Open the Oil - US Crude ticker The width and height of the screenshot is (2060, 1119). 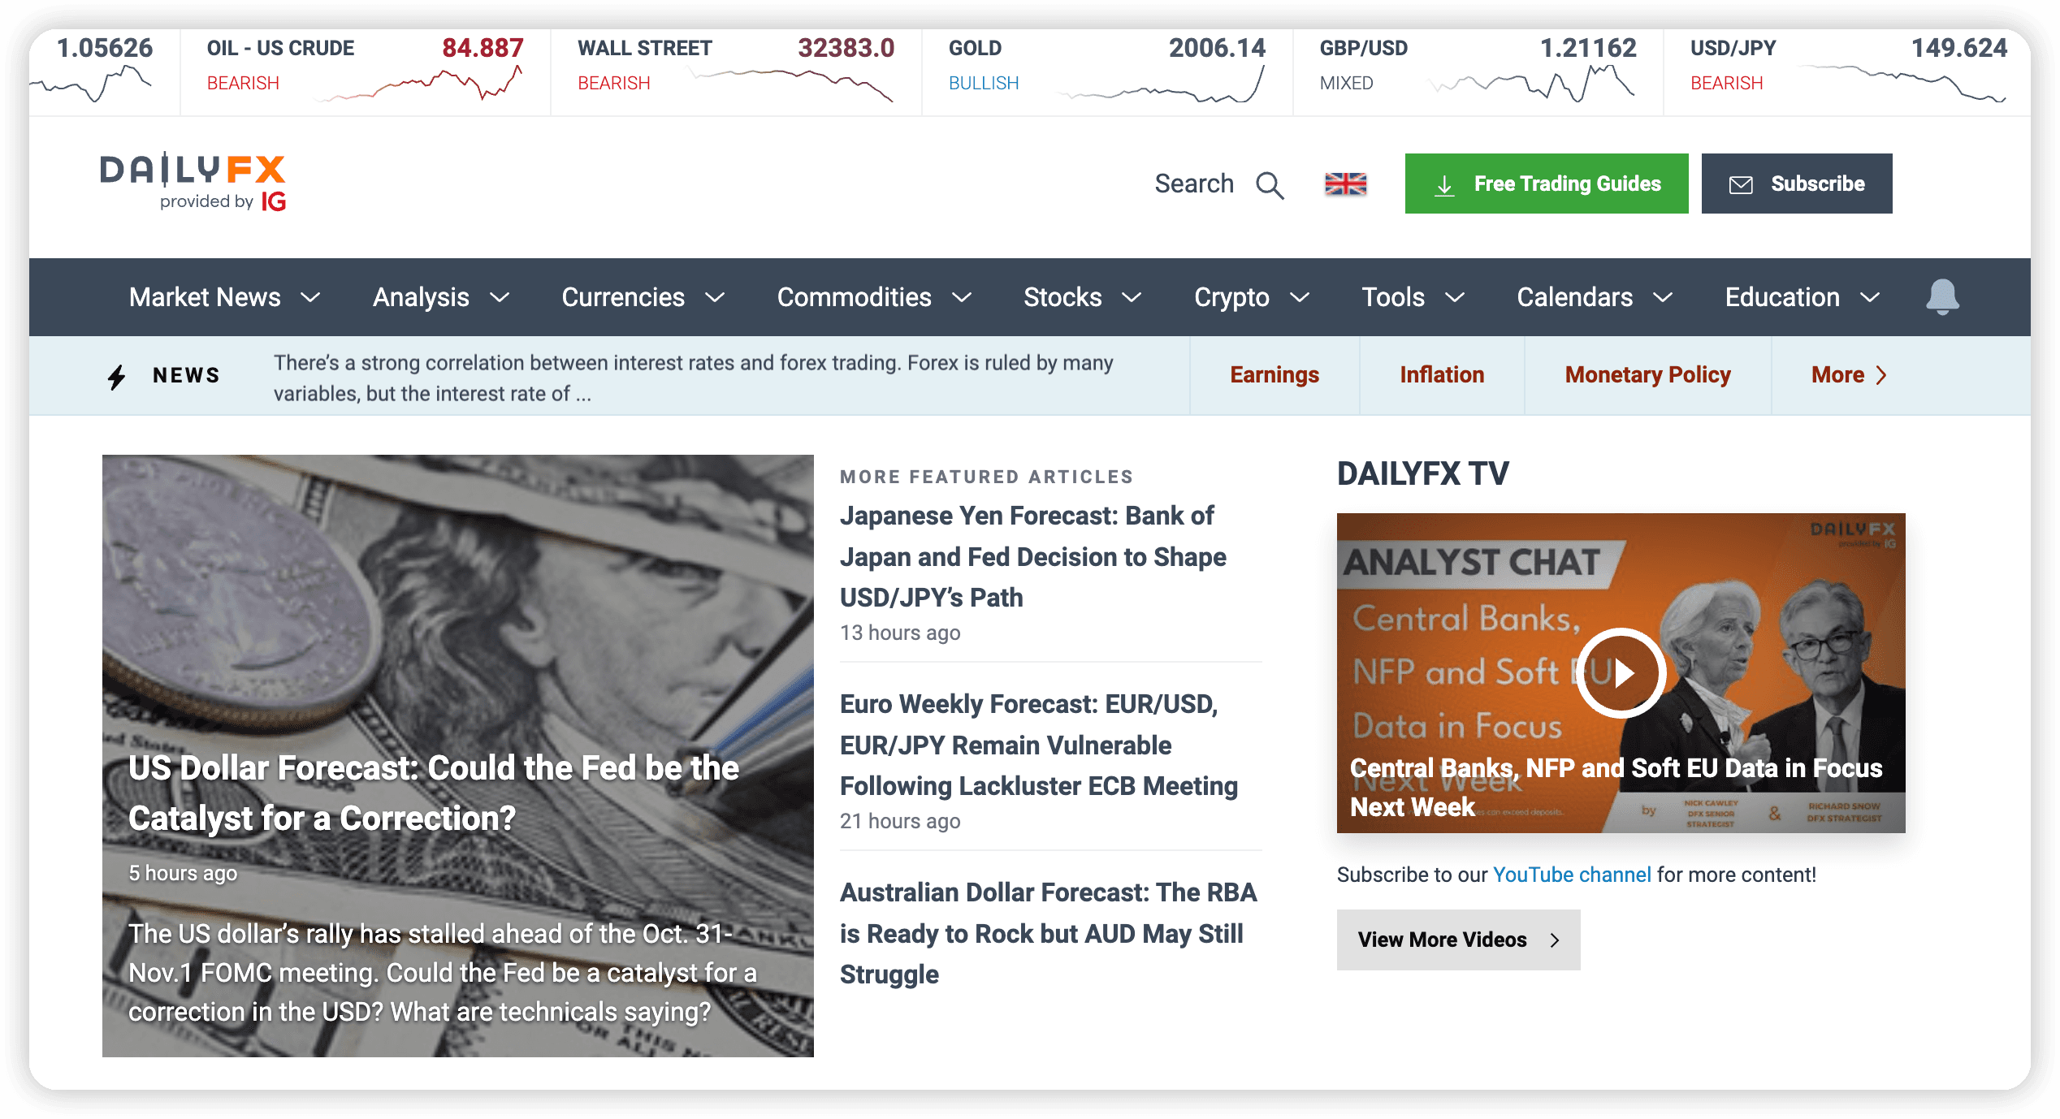pyautogui.click(x=365, y=71)
